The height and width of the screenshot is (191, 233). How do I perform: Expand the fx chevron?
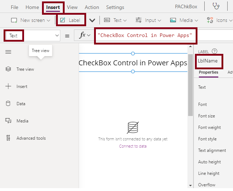tap(89, 36)
